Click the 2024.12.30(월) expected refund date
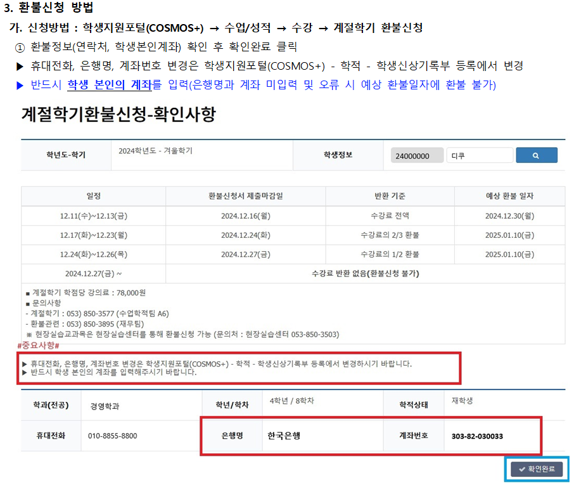Image resolution: width=579 pixels, height=492 pixels. [509, 216]
